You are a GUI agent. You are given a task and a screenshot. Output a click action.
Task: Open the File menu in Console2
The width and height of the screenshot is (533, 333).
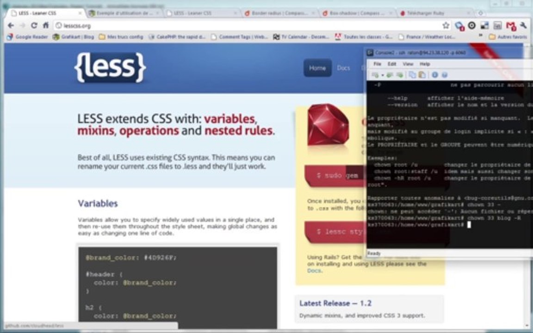[x=378, y=64]
